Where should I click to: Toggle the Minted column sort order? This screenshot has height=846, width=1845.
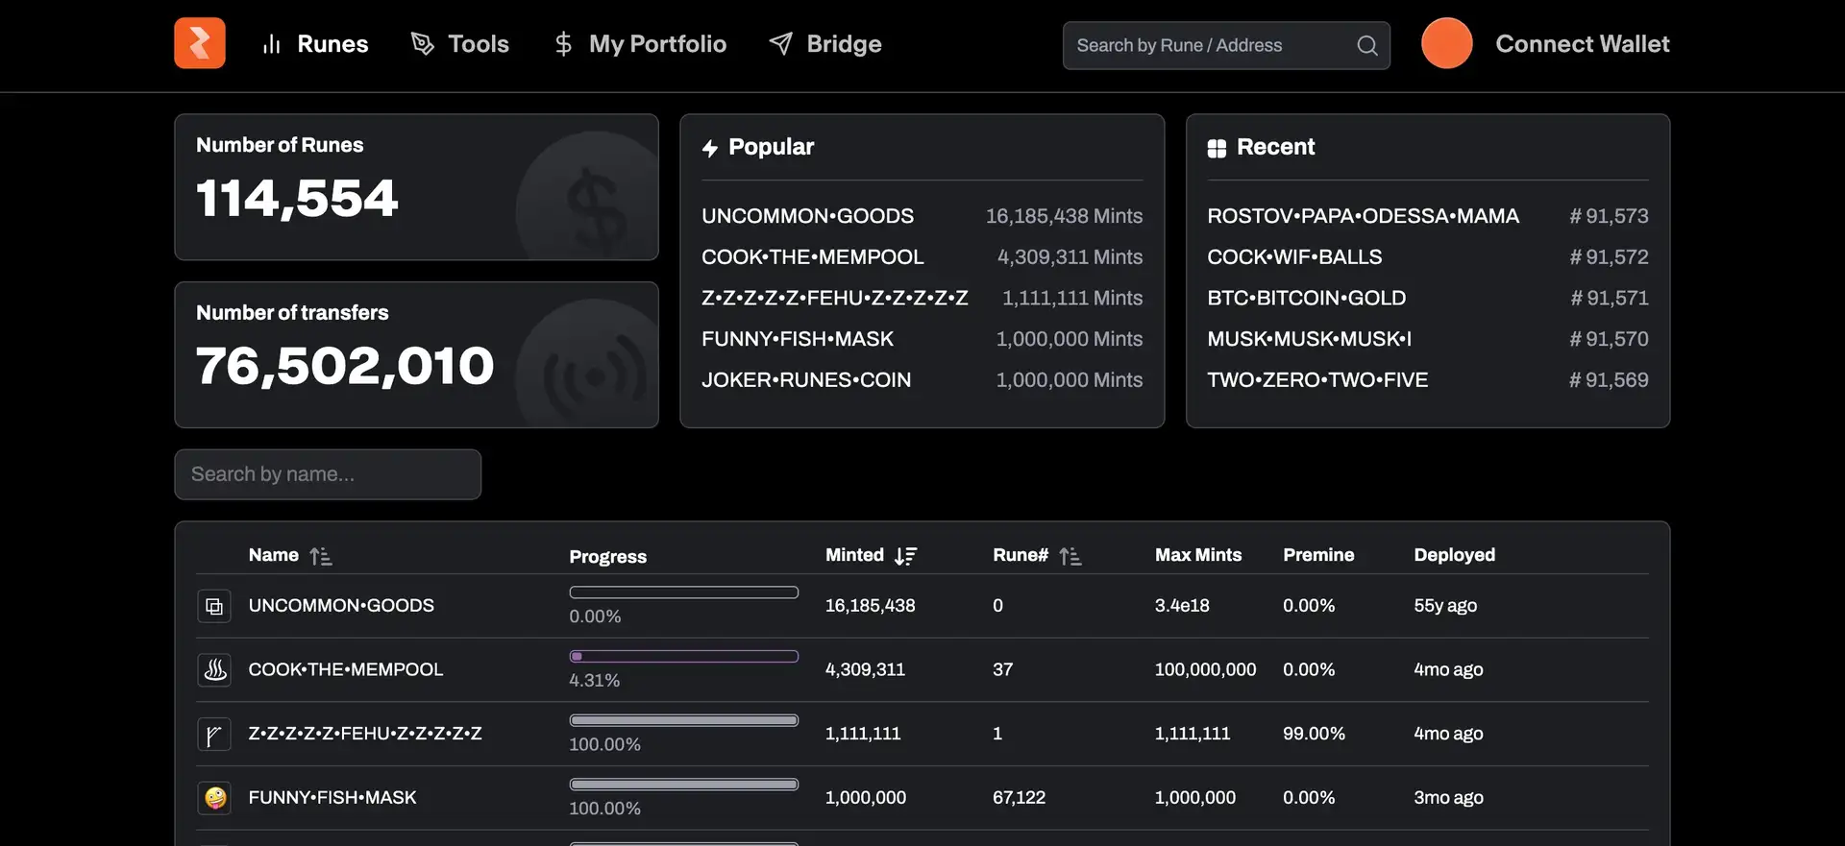coord(905,556)
